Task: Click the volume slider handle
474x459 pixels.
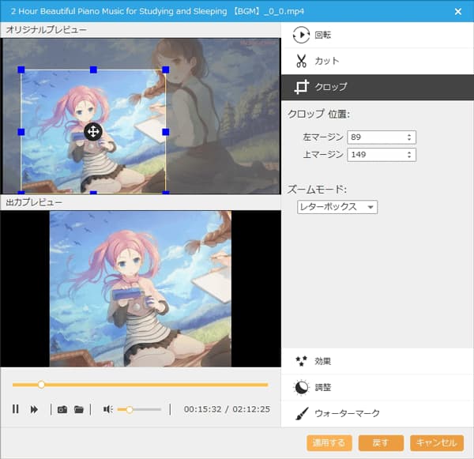Action: (x=130, y=410)
